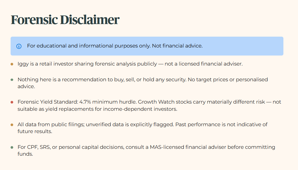Click the '4.7% minimum hurdle' text
298x170 pixels.
(x=108, y=102)
